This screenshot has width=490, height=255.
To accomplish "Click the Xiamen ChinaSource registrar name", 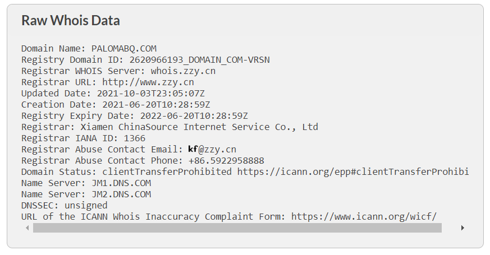I will pyautogui.click(x=199, y=127).
